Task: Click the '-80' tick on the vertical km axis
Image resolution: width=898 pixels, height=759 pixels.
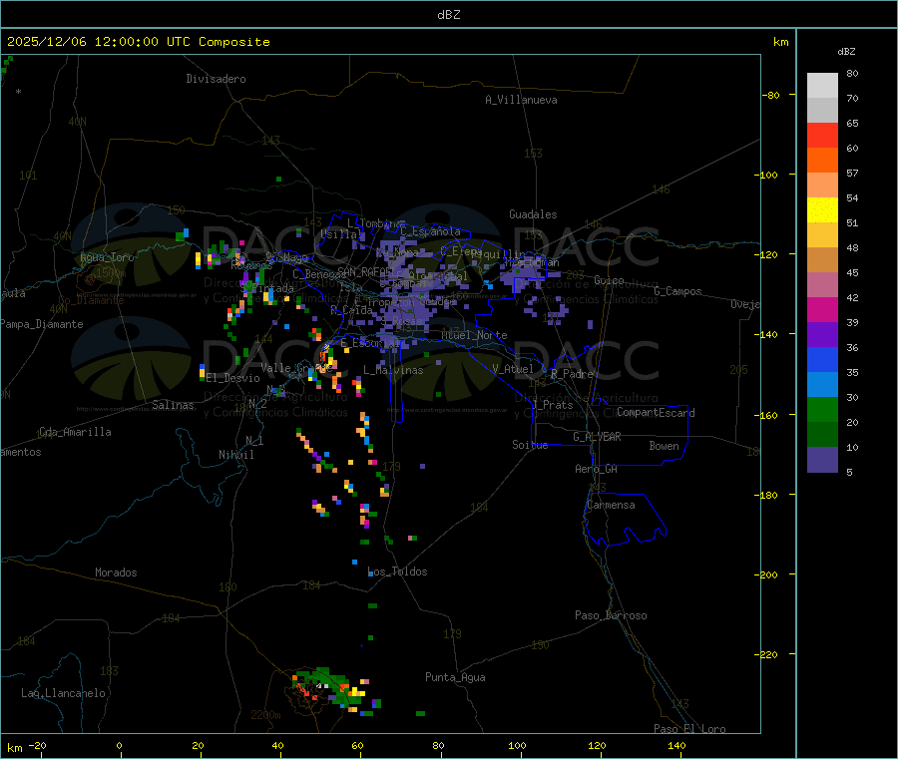Action: 772,95
